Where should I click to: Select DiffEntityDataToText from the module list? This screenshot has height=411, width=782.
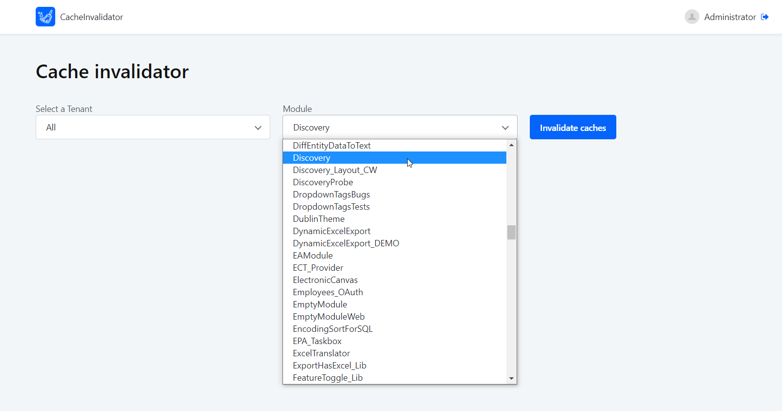point(394,146)
